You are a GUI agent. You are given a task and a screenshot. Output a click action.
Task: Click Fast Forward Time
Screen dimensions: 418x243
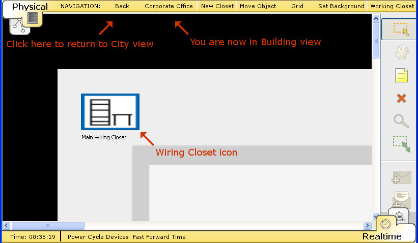159,236
